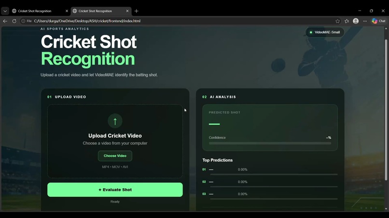Viewport: 389px width, 218px height.
Task: Click the 'PREDICTED SHOT' label
Action: click(x=224, y=112)
